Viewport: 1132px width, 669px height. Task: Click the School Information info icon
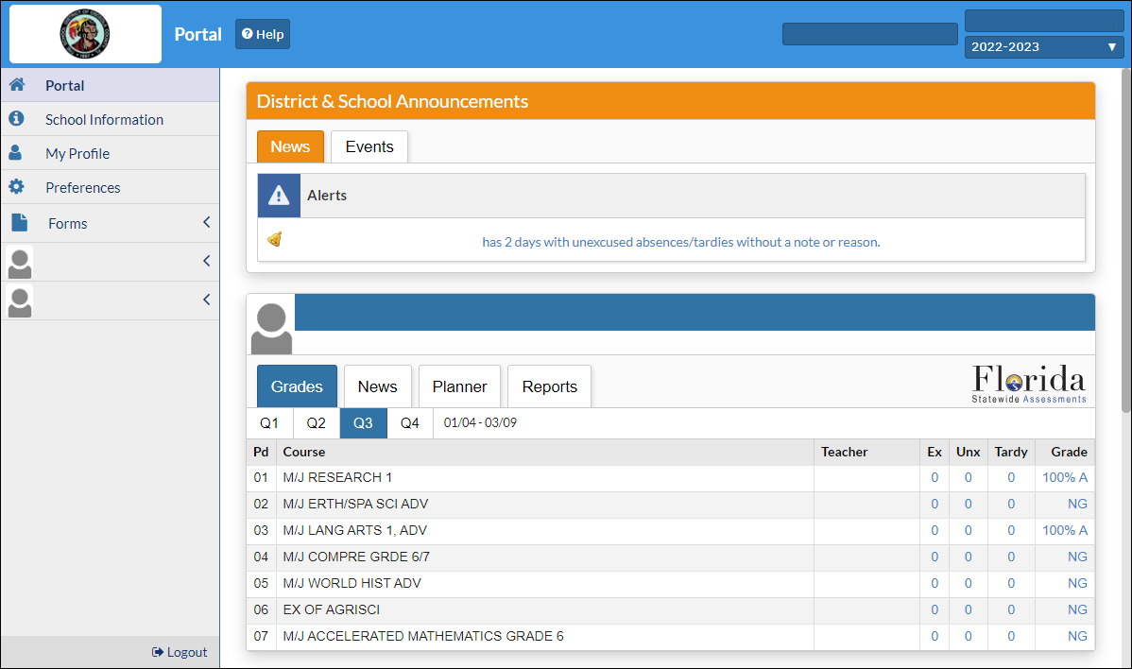pos(16,119)
